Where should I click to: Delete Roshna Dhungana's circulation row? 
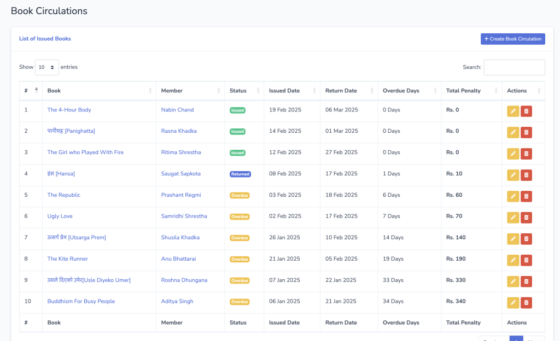(x=526, y=281)
